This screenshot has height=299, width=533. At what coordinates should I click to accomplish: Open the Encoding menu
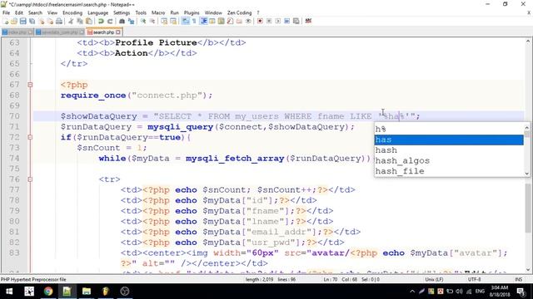click(72, 13)
